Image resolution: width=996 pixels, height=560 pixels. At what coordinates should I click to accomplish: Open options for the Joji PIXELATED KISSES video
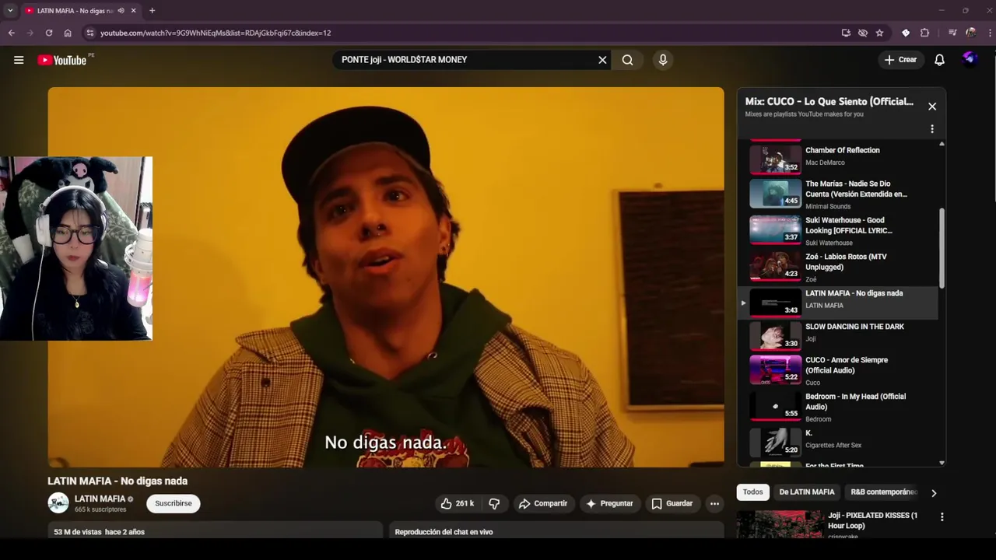pyautogui.click(x=942, y=517)
